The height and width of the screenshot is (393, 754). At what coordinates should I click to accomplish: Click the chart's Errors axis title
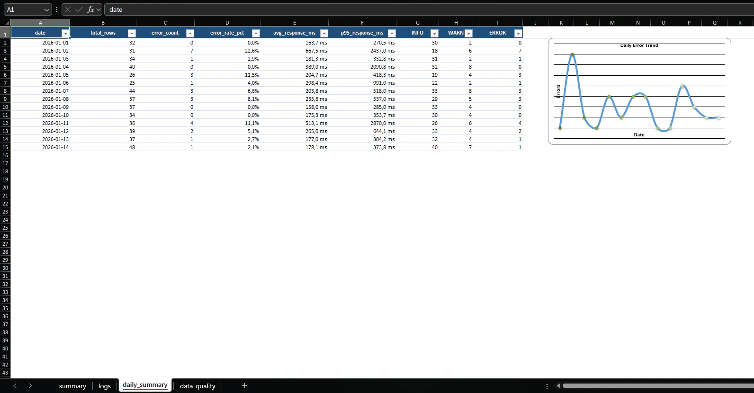coord(558,91)
